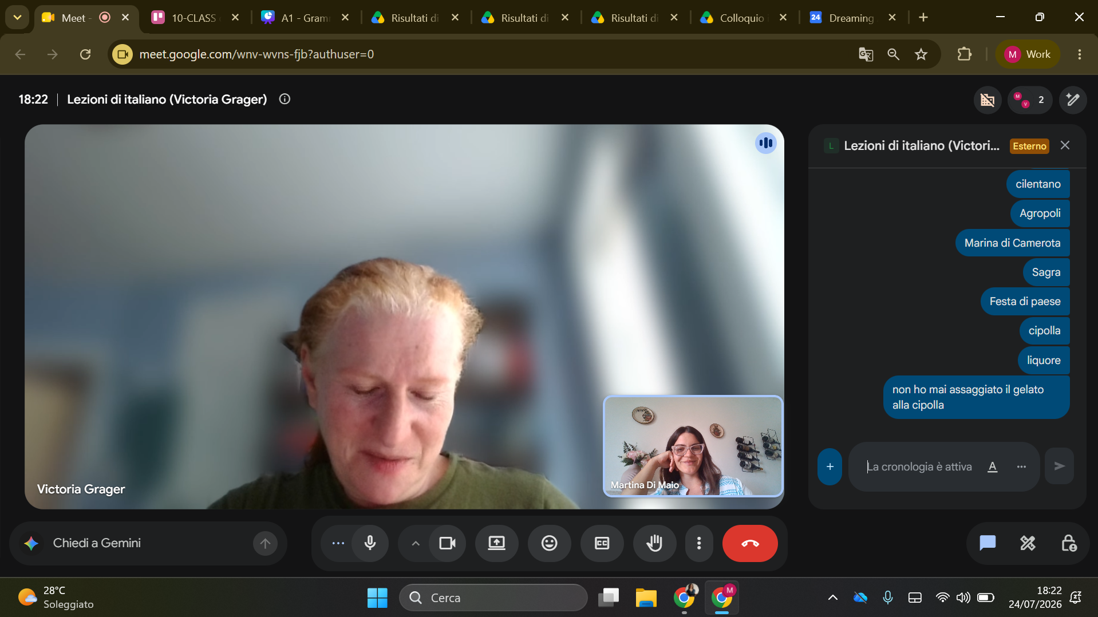This screenshot has width=1098, height=617.
Task: Reload the Meet page
Action: click(85, 54)
